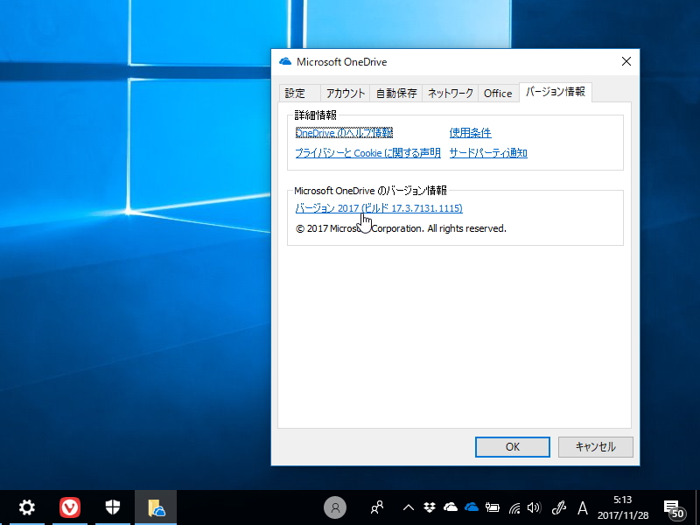
Task: Switch to the アカウント tab
Action: click(x=345, y=94)
